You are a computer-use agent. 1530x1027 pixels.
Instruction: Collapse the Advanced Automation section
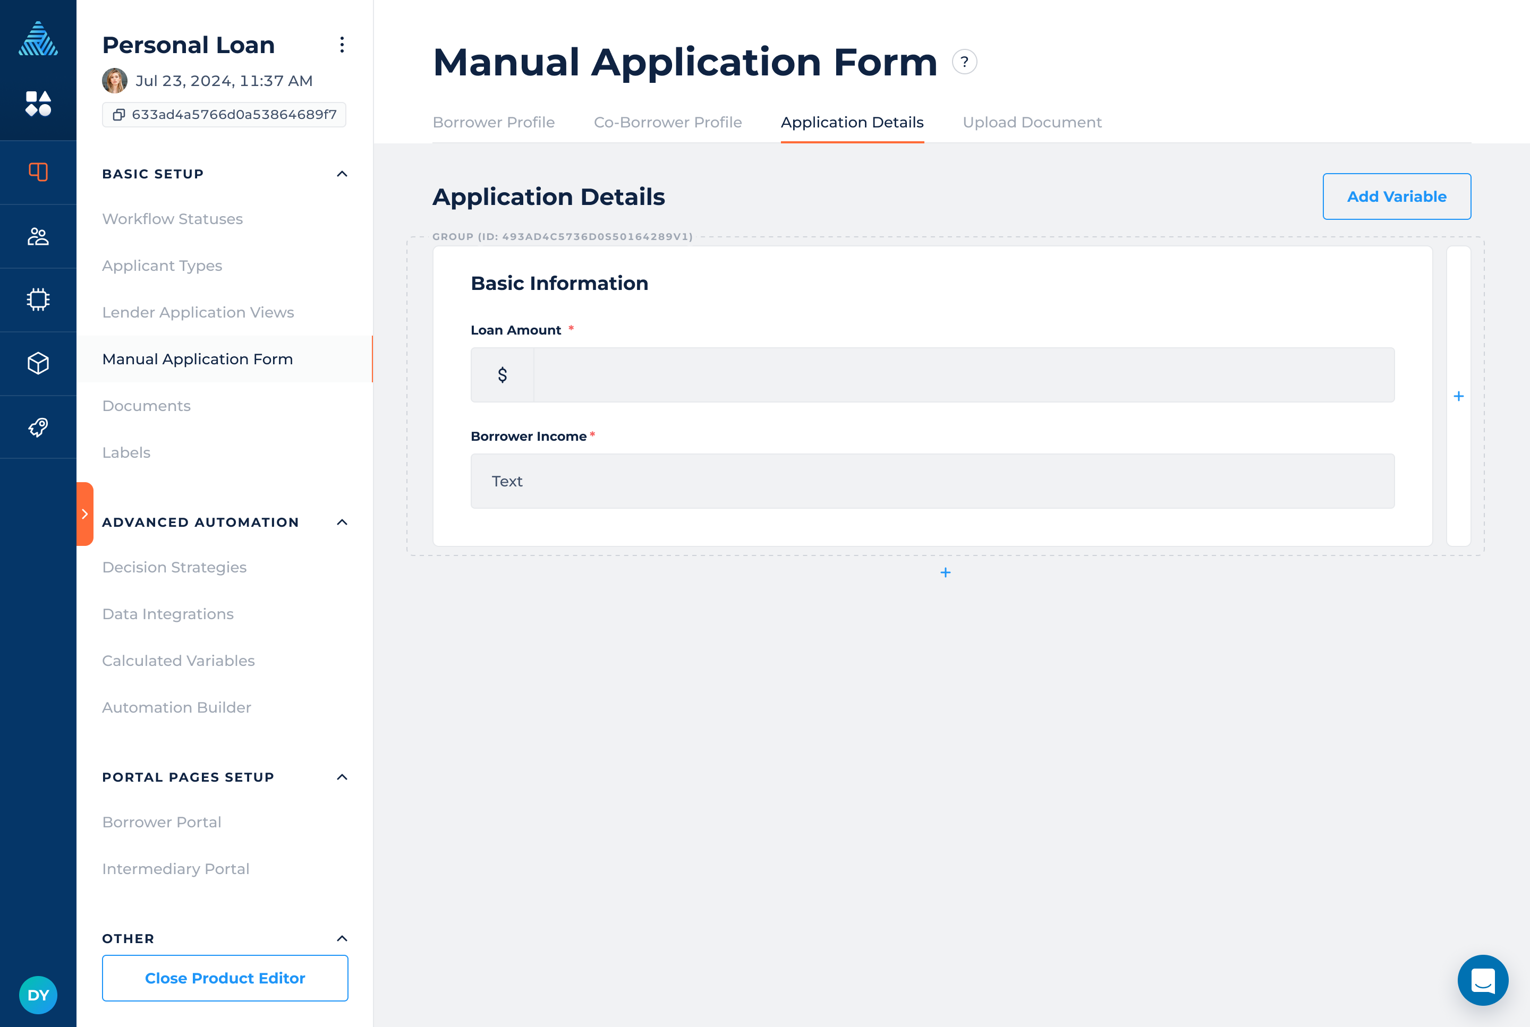pos(342,522)
